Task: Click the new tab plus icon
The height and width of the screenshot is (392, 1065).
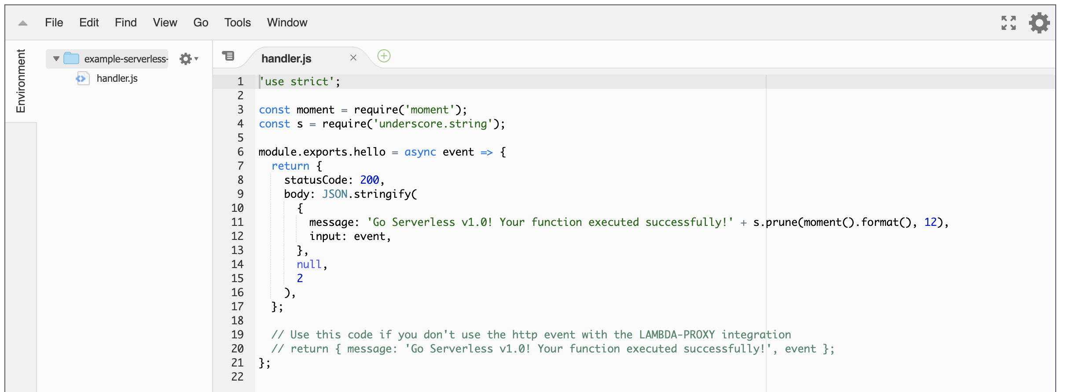Action: pyautogui.click(x=384, y=56)
